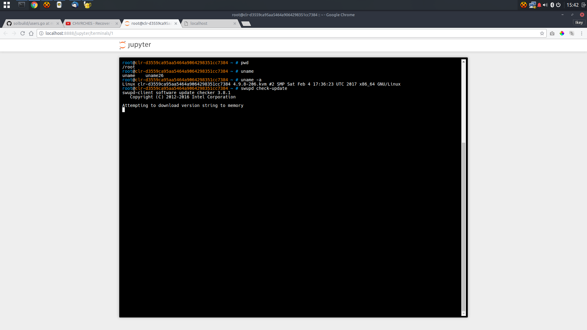
Task: Select the root@clr-d3559ca95a Jupyter tab
Action: click(x=151, y=23)
